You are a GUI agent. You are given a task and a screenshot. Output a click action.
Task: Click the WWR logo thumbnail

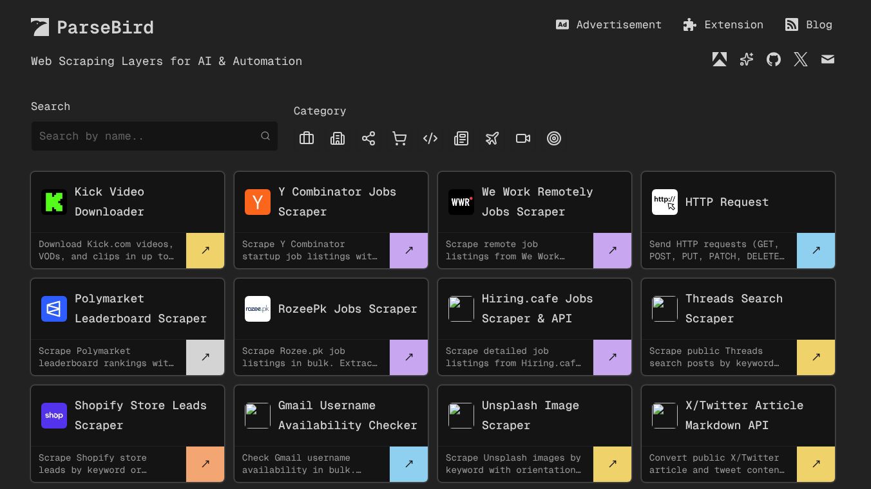(461, 202)
